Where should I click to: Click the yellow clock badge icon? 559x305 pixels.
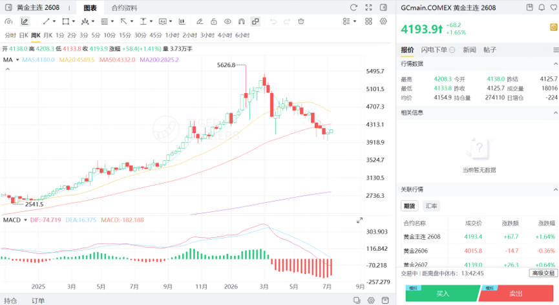554,27
